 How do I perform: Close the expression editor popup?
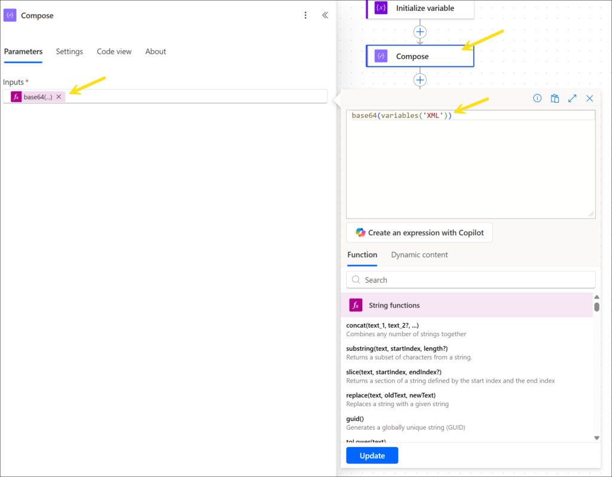coord(589,99)
